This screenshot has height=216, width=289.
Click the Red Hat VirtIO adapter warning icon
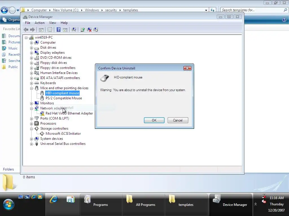42,113
